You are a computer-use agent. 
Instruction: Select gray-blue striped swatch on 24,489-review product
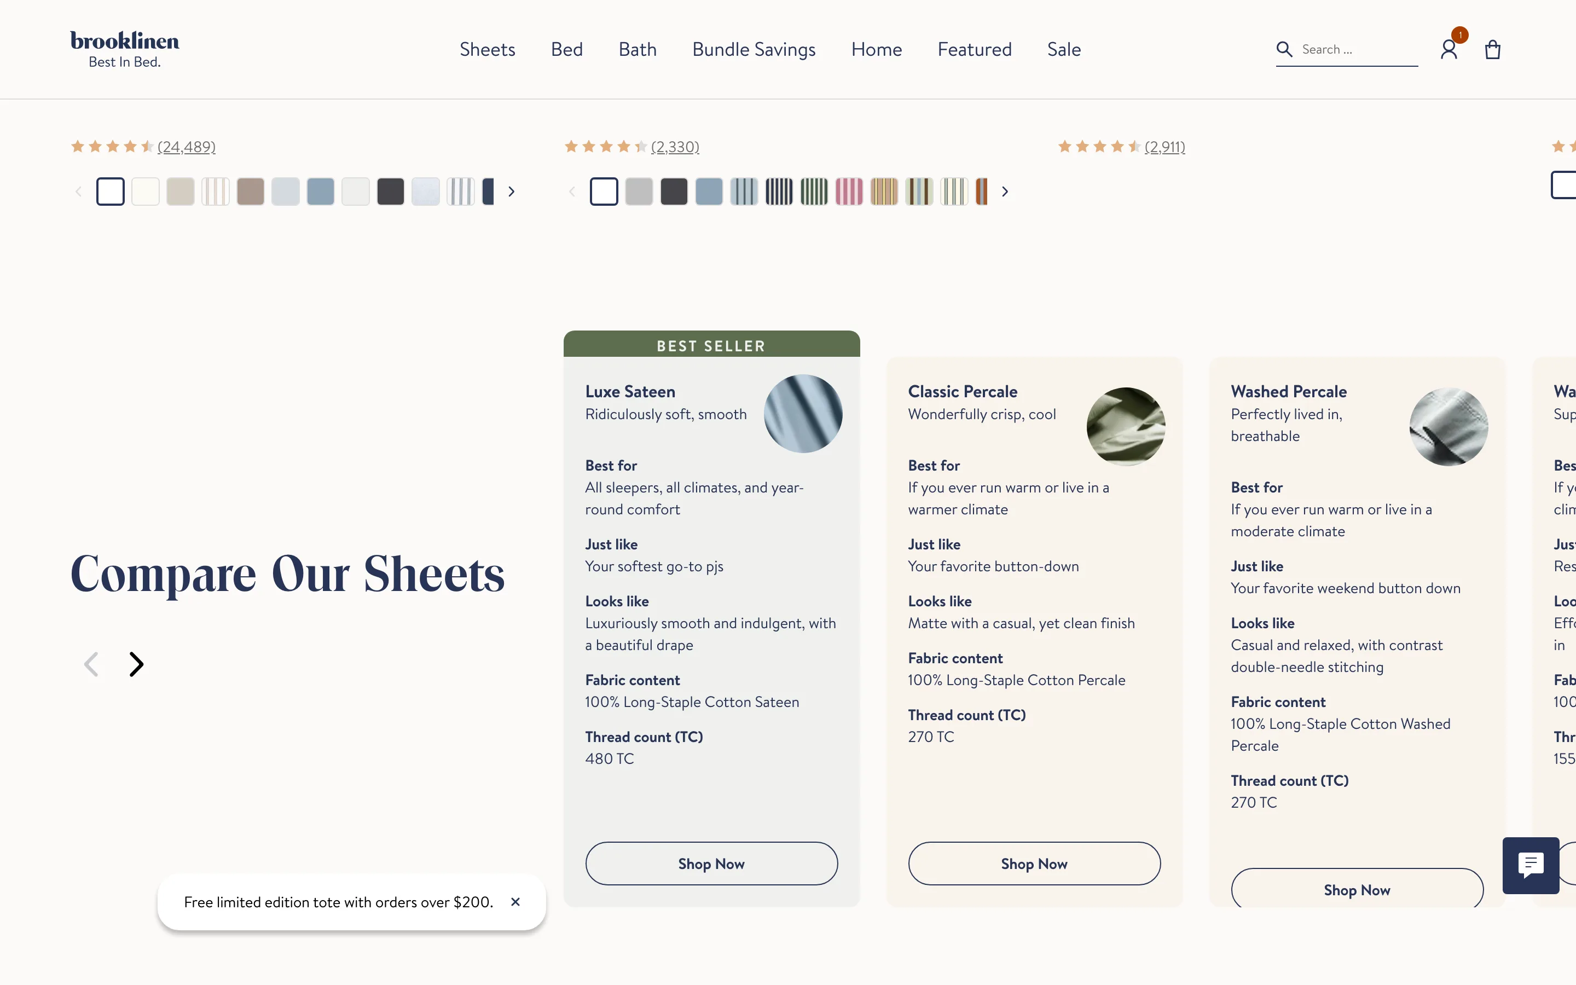(x=461, y=192)
